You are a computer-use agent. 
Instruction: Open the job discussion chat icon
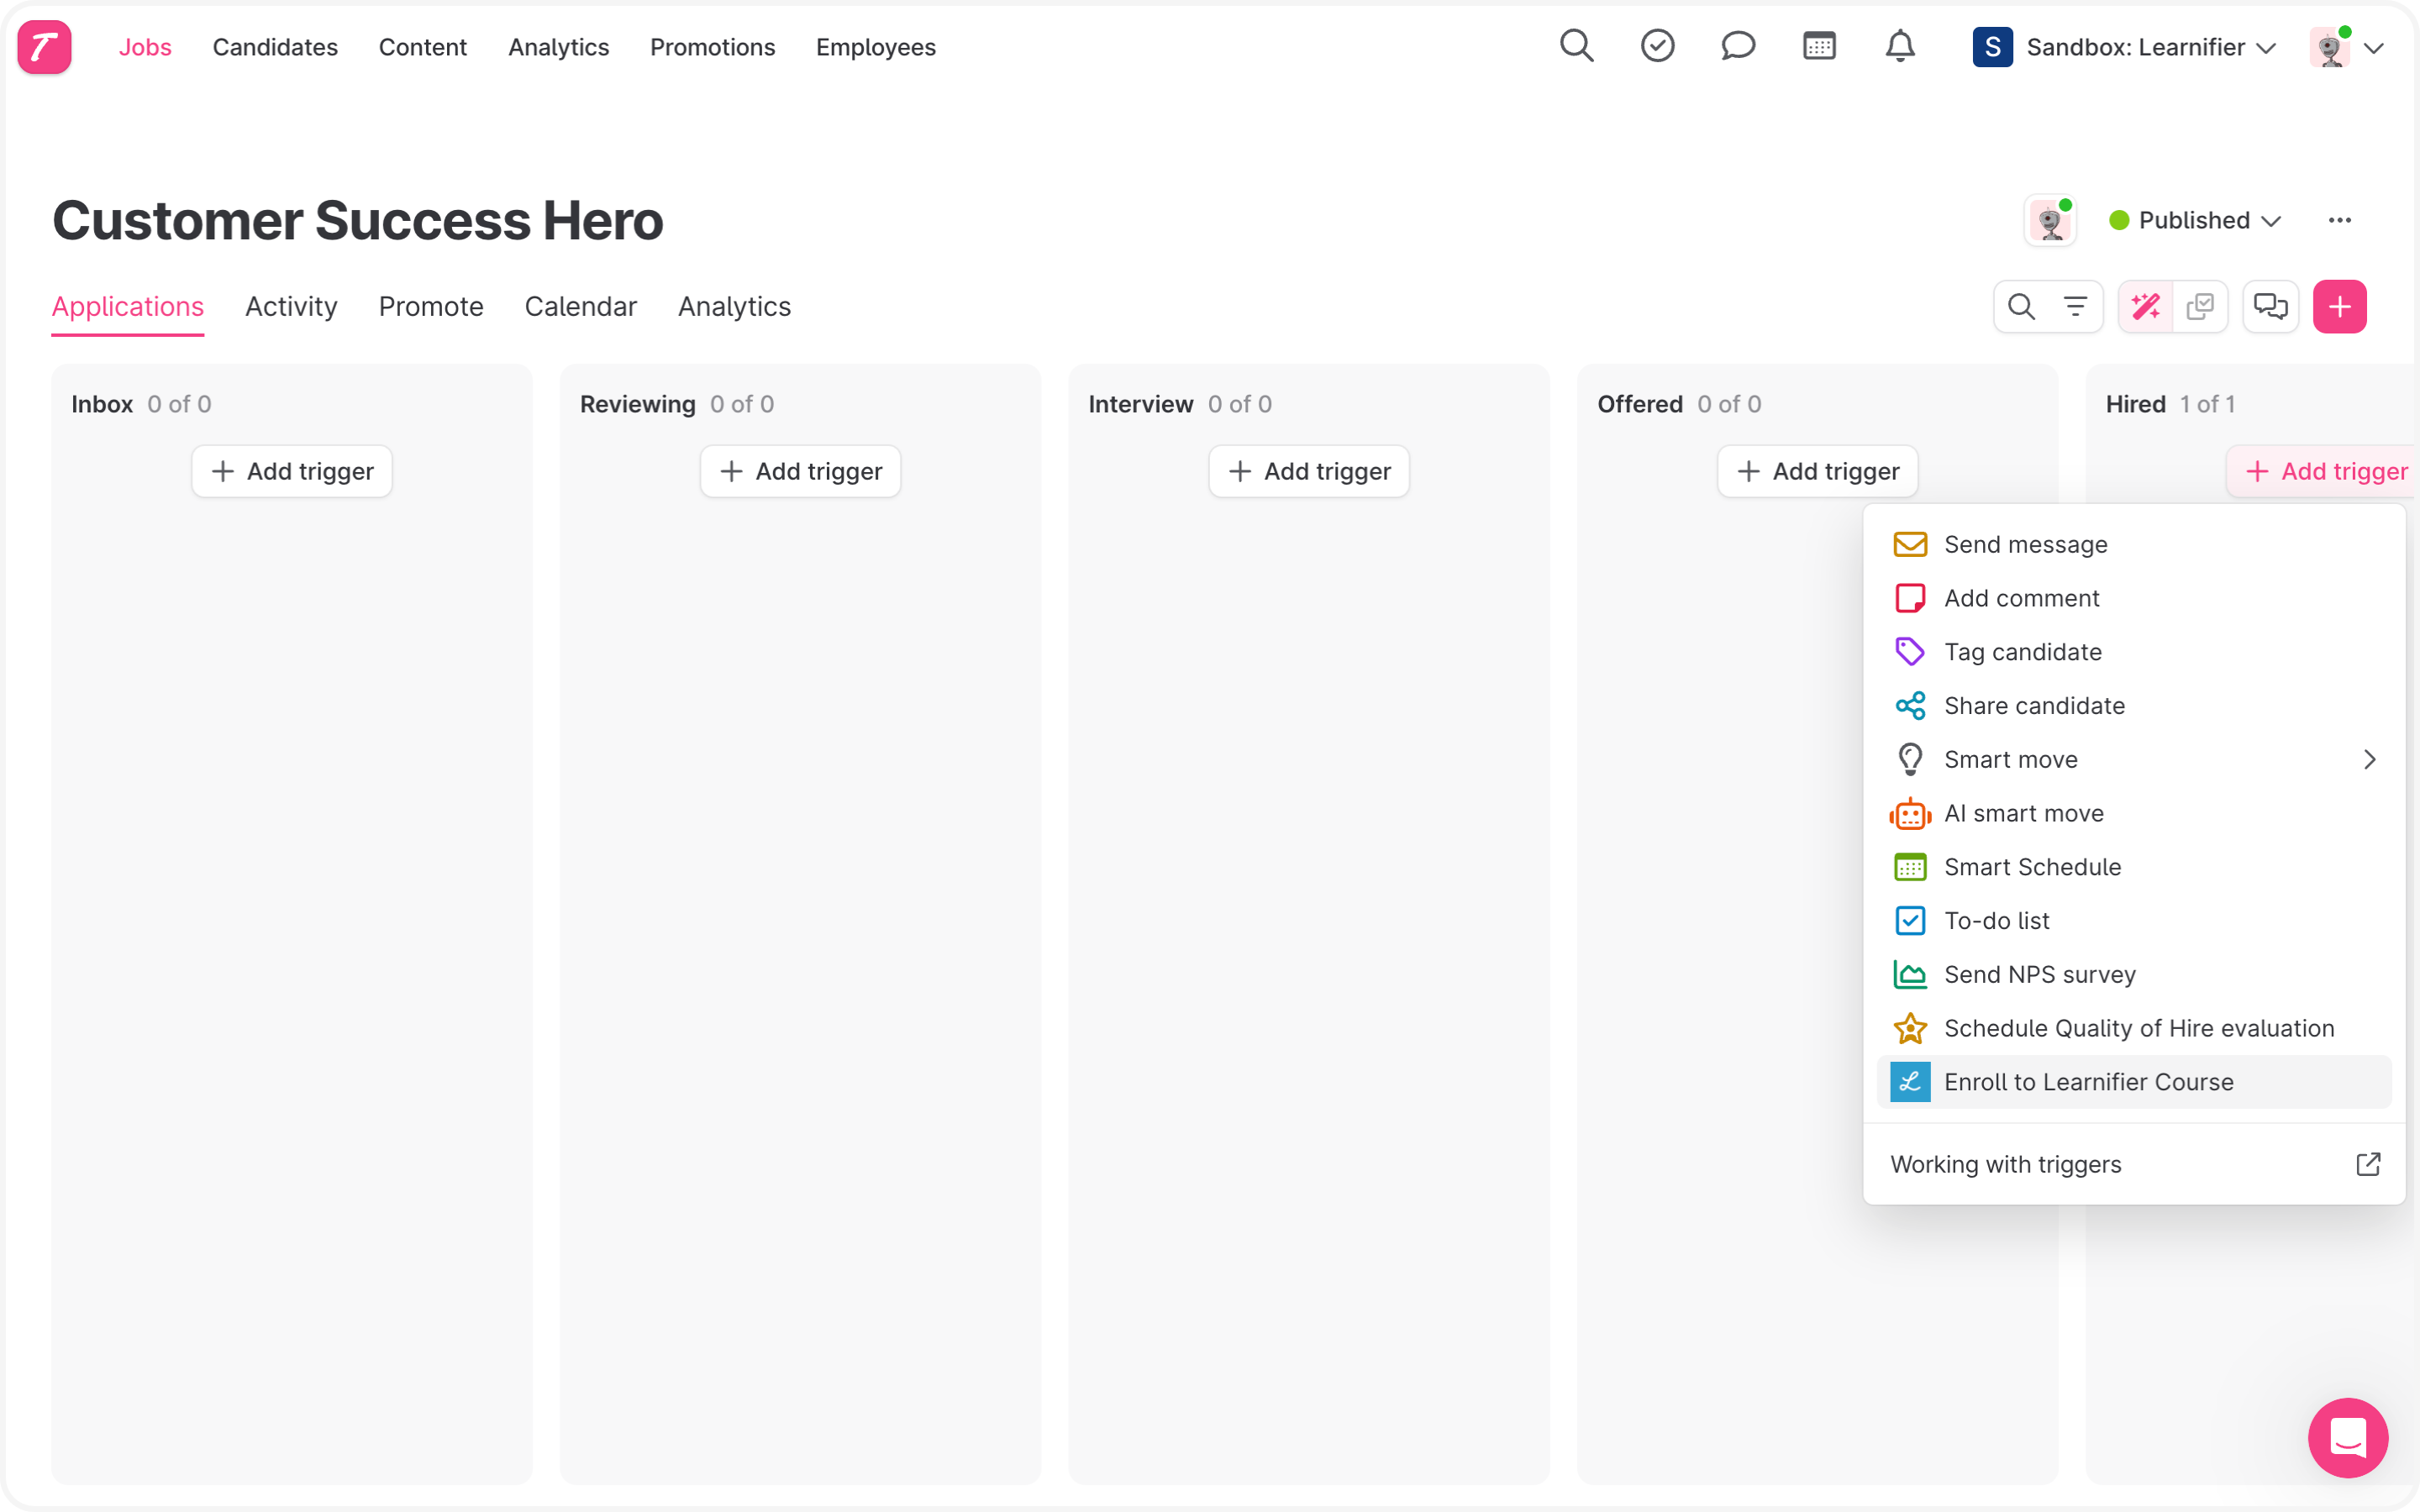2271,306
